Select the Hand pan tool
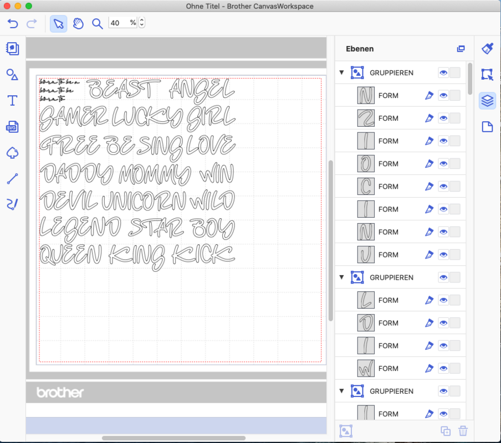Screen dimensions: 501x443 [x=78, y=23]
